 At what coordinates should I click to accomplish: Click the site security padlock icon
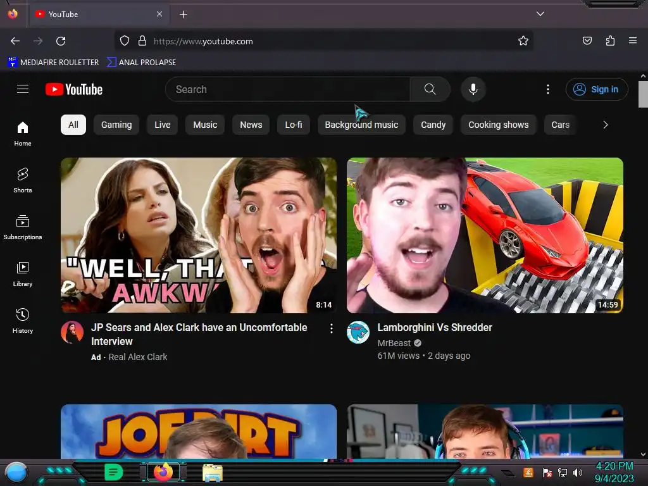tap(142, 41)
